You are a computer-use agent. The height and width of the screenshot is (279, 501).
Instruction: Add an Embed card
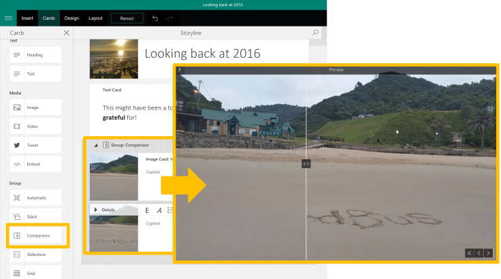tap(35, 164)
